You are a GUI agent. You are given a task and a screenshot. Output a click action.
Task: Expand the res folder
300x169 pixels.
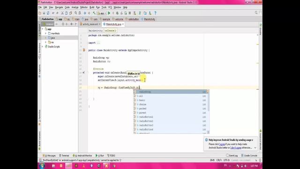point(46,42)
